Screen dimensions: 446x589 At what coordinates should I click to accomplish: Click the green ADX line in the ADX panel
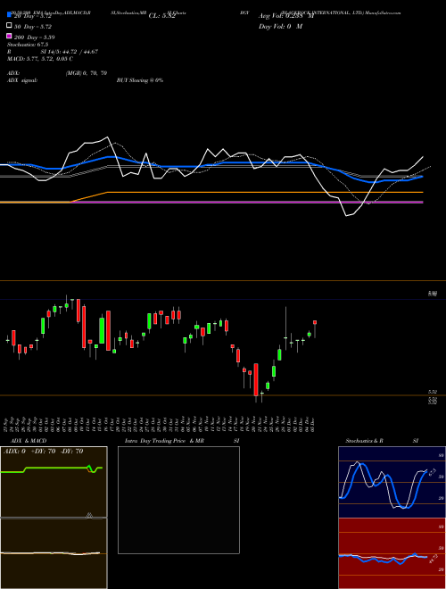(51, 469)
